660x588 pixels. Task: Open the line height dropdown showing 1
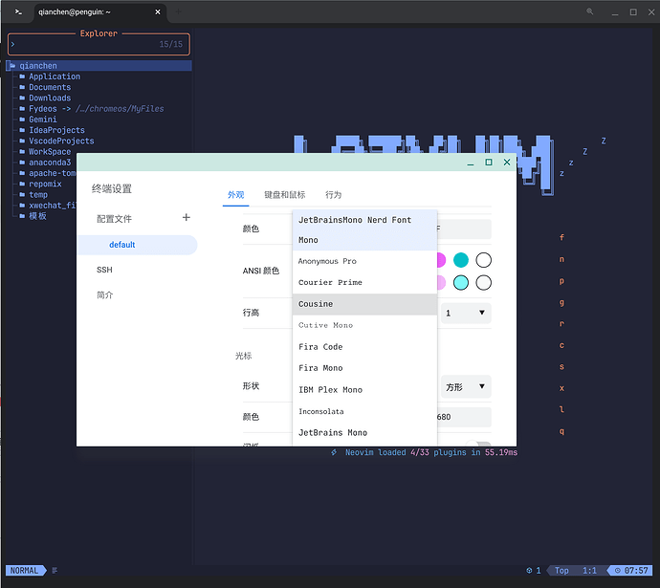[466, 313]
